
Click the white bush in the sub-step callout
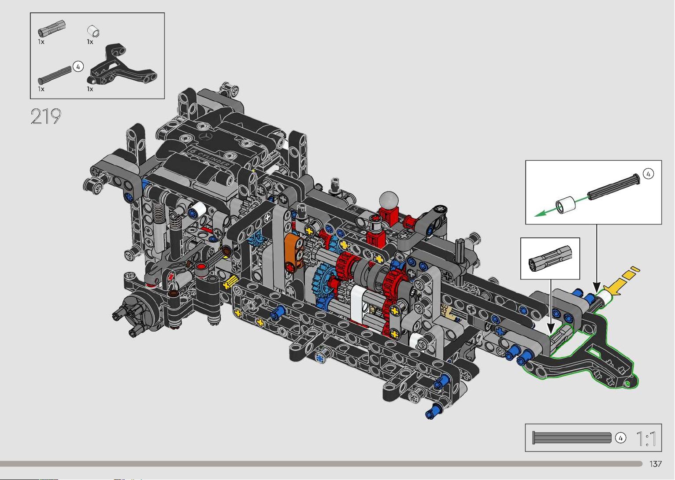click(x=565, y=204)
